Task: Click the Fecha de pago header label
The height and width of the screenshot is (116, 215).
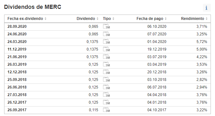Action: point(150,19)
